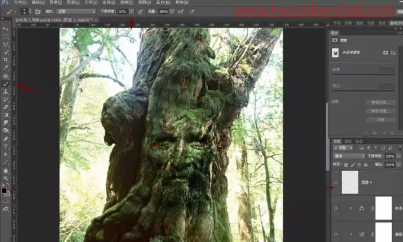Open the Help menu

point(182,2)
